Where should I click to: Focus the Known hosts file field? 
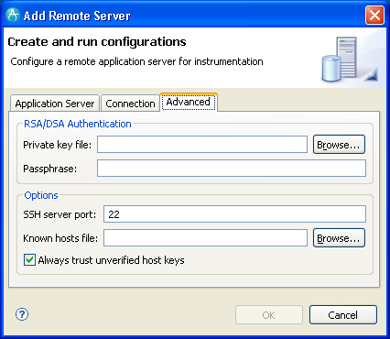tap(205, 238)
